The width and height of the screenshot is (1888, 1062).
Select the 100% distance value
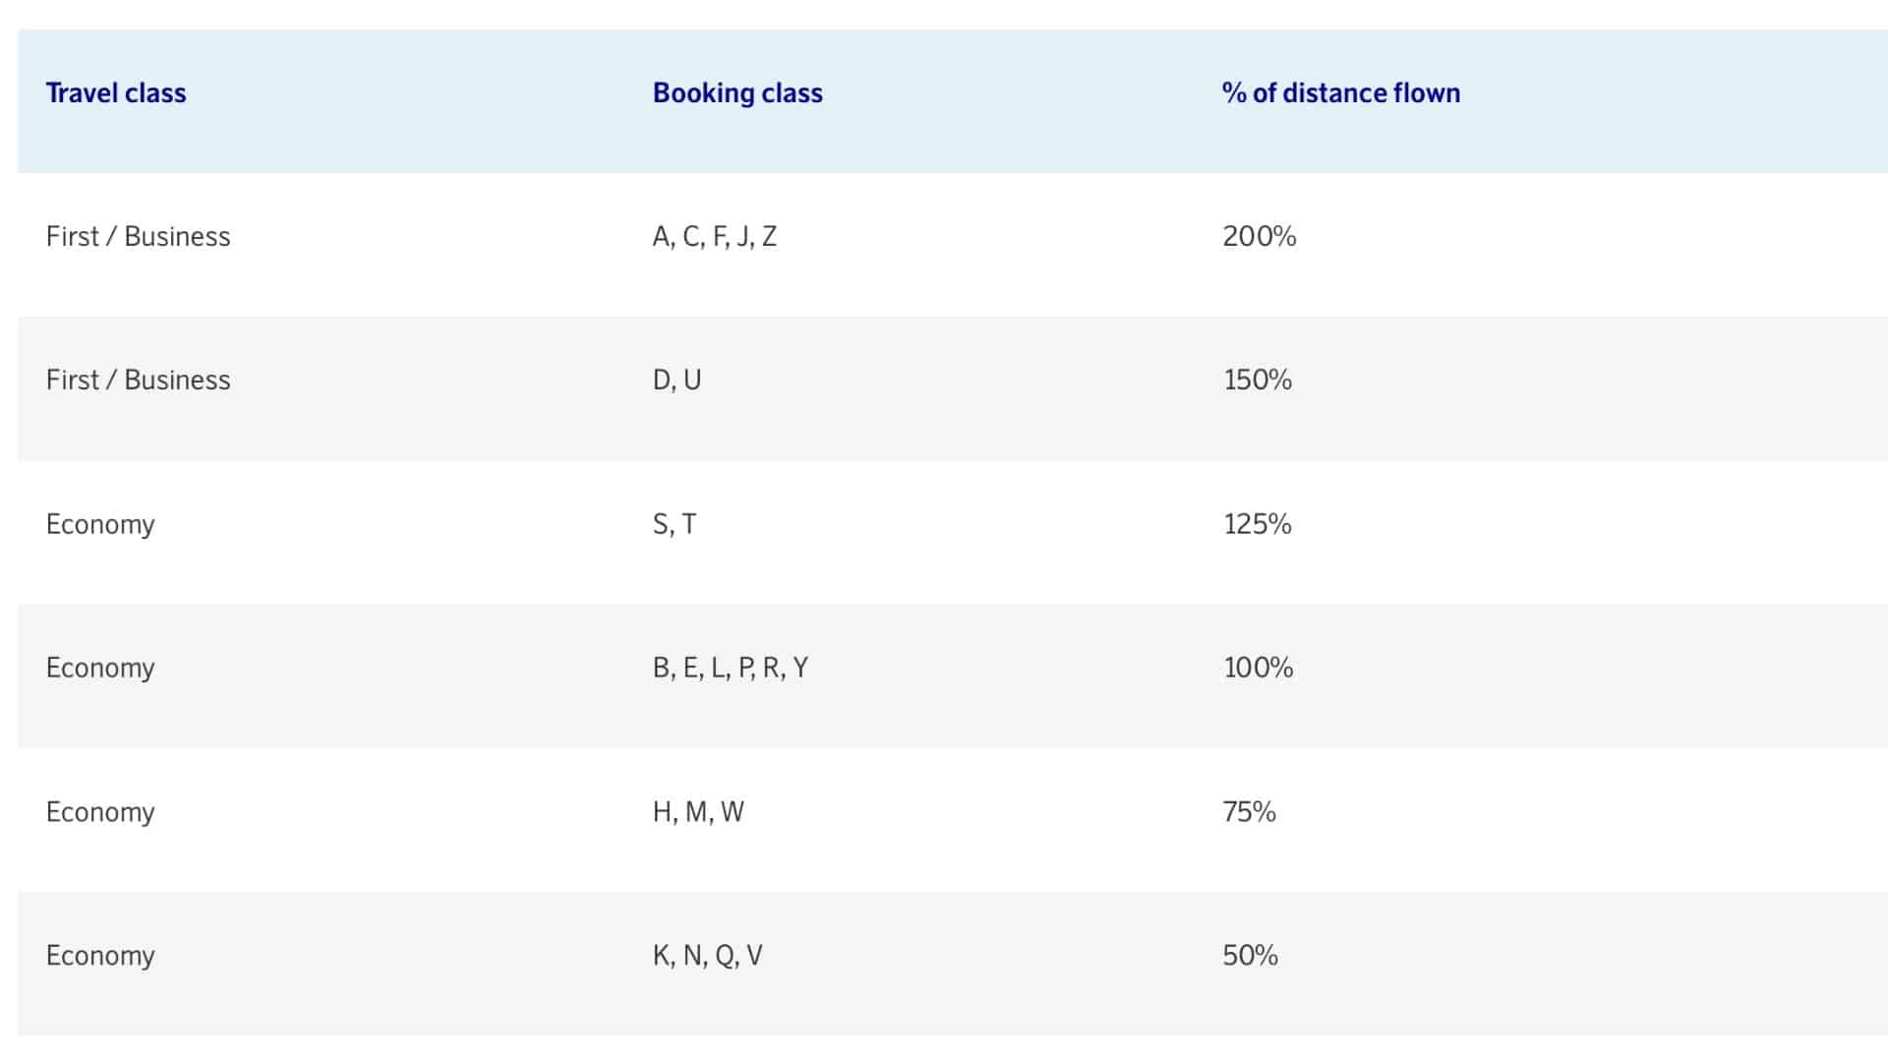(1259, 668)
